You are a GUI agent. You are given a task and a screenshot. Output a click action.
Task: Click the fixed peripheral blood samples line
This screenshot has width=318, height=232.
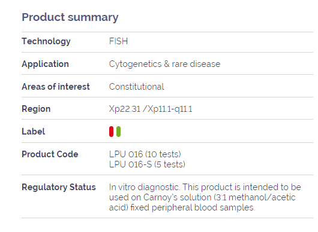[182, 207]
